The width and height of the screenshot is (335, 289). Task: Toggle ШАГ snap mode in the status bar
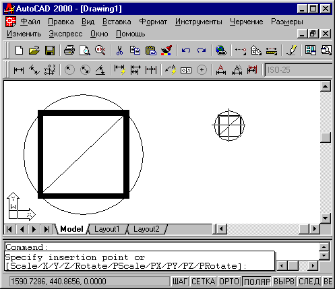[180, 281]
